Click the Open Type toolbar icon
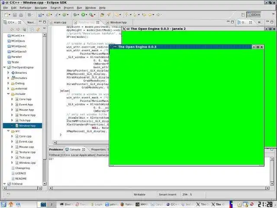 click(x=102, y=15)
